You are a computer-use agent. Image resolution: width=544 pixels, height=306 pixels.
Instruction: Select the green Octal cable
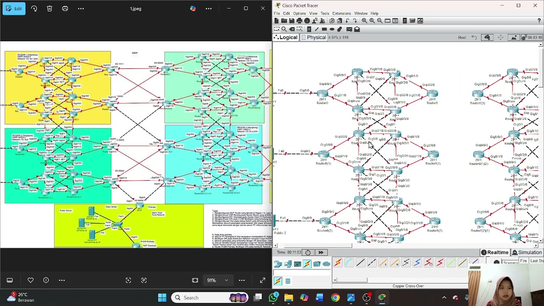[x=451, y=263]
